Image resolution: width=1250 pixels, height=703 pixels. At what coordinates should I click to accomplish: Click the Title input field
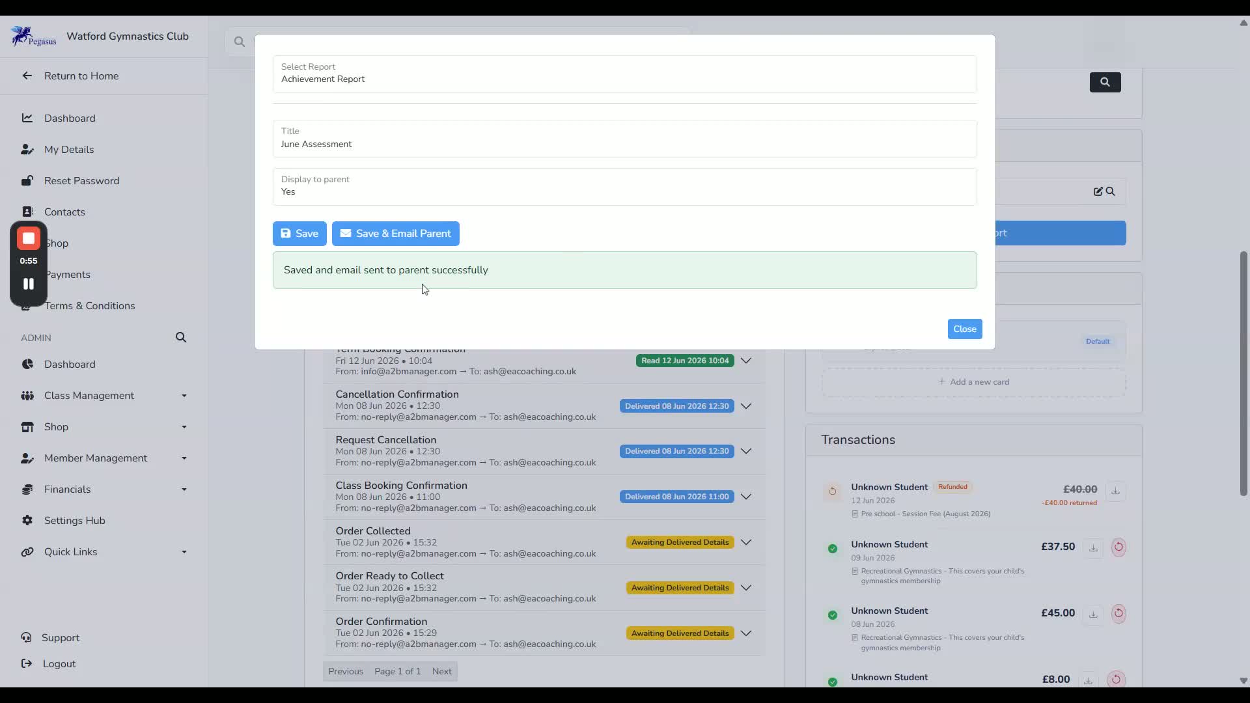tap(624, 139)
